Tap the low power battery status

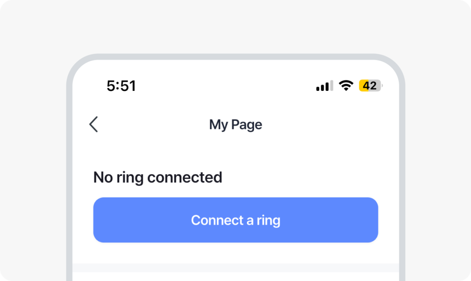370,86
